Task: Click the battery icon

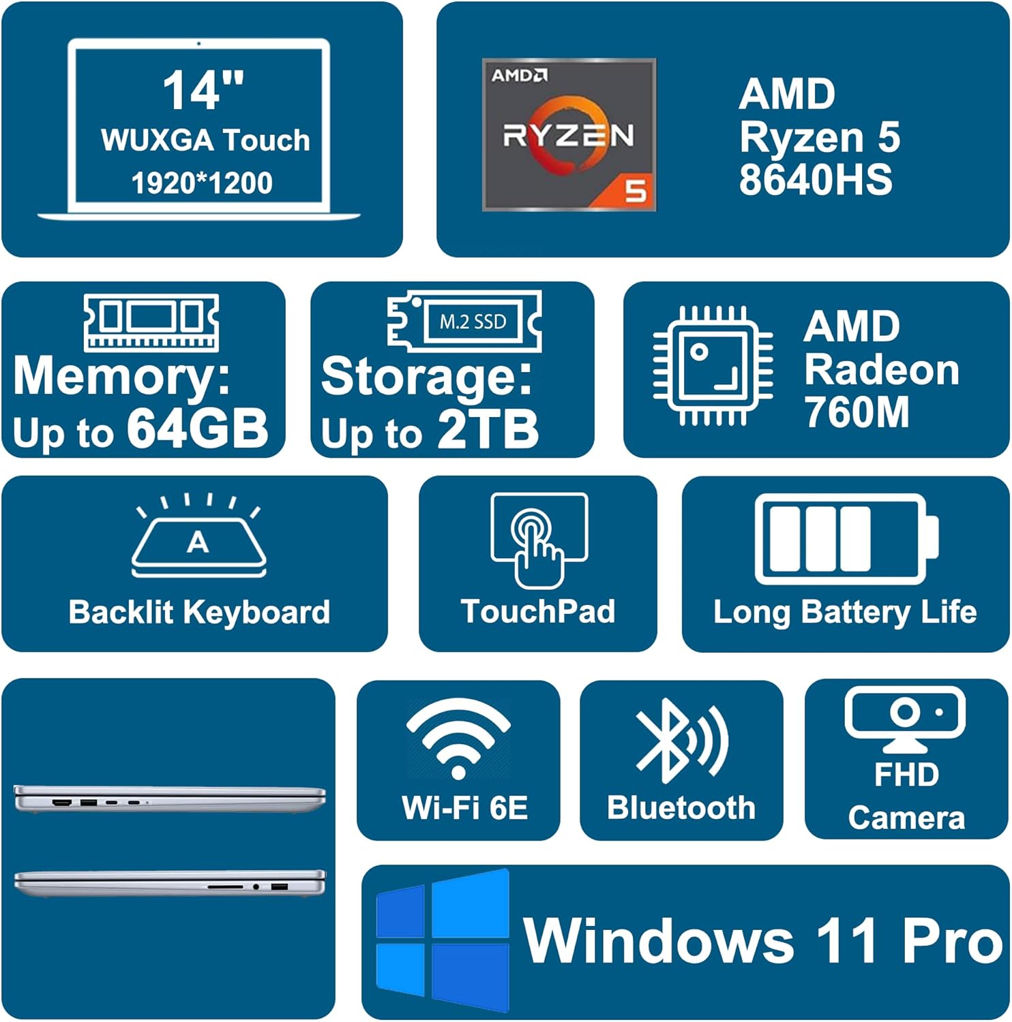Action: (846, 540)
